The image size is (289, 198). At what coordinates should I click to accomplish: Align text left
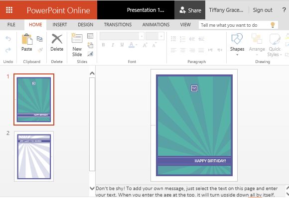click(x=173, y=50)
